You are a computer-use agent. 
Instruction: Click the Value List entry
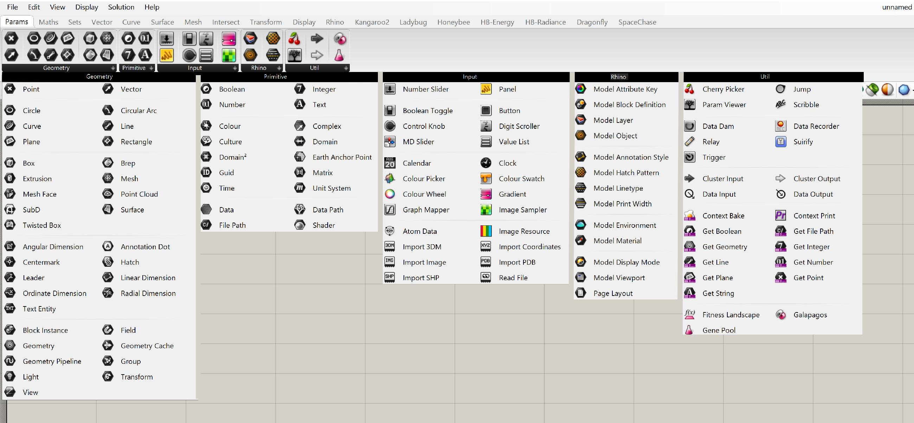pos(513,142)
